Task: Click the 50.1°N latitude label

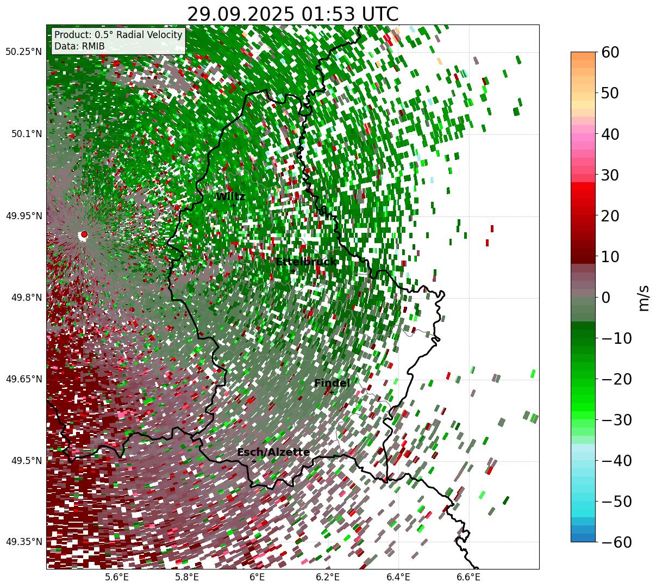Action: coord(26,134)
